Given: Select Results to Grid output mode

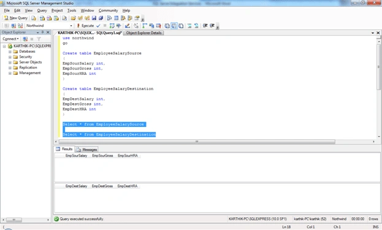Looking at the screenshot, I should (x=174, y=26).
